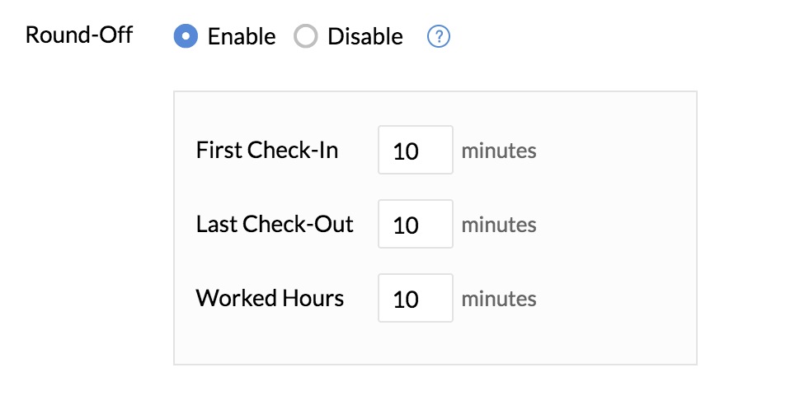Click the value 10 in Last Check-Out
The height and width of the screenshot is (400, 795).
[406, 226]
